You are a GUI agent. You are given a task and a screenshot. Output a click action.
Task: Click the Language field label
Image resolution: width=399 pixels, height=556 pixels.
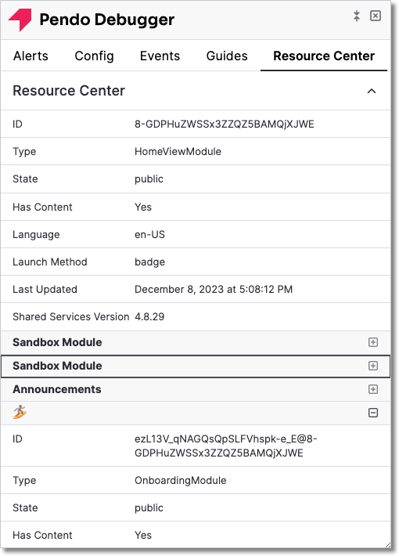36,235
